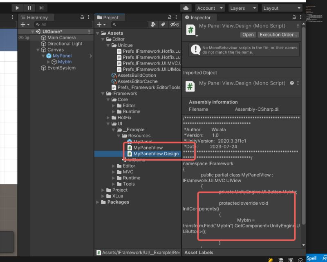Open the Layout dropdown in the toolbar
Image resolution: width=327 pixels, height=262 pixels.
point(282,8)
